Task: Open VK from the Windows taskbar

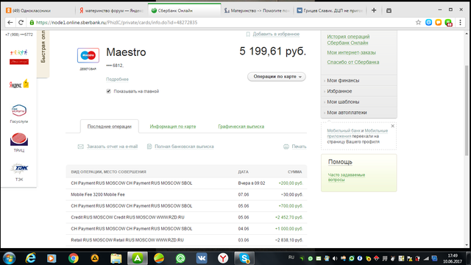Action: [x=202, y=258]
